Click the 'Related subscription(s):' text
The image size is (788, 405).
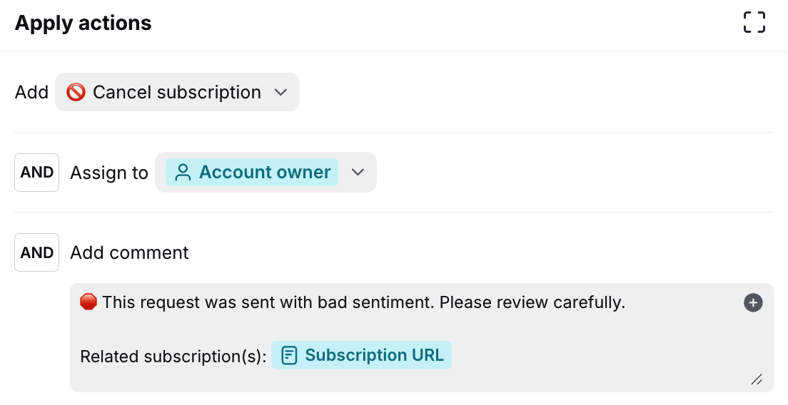(173, 356)
